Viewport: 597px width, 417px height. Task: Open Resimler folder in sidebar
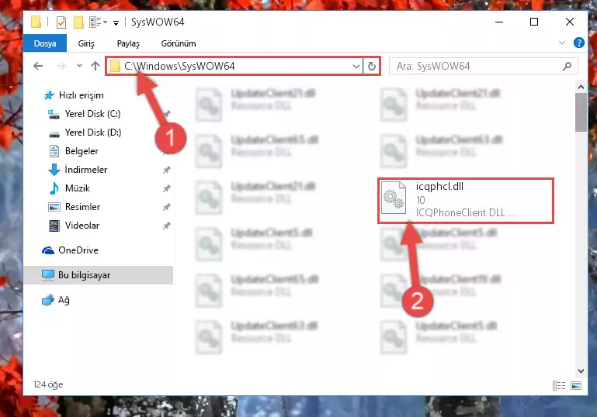pos(82,207)
